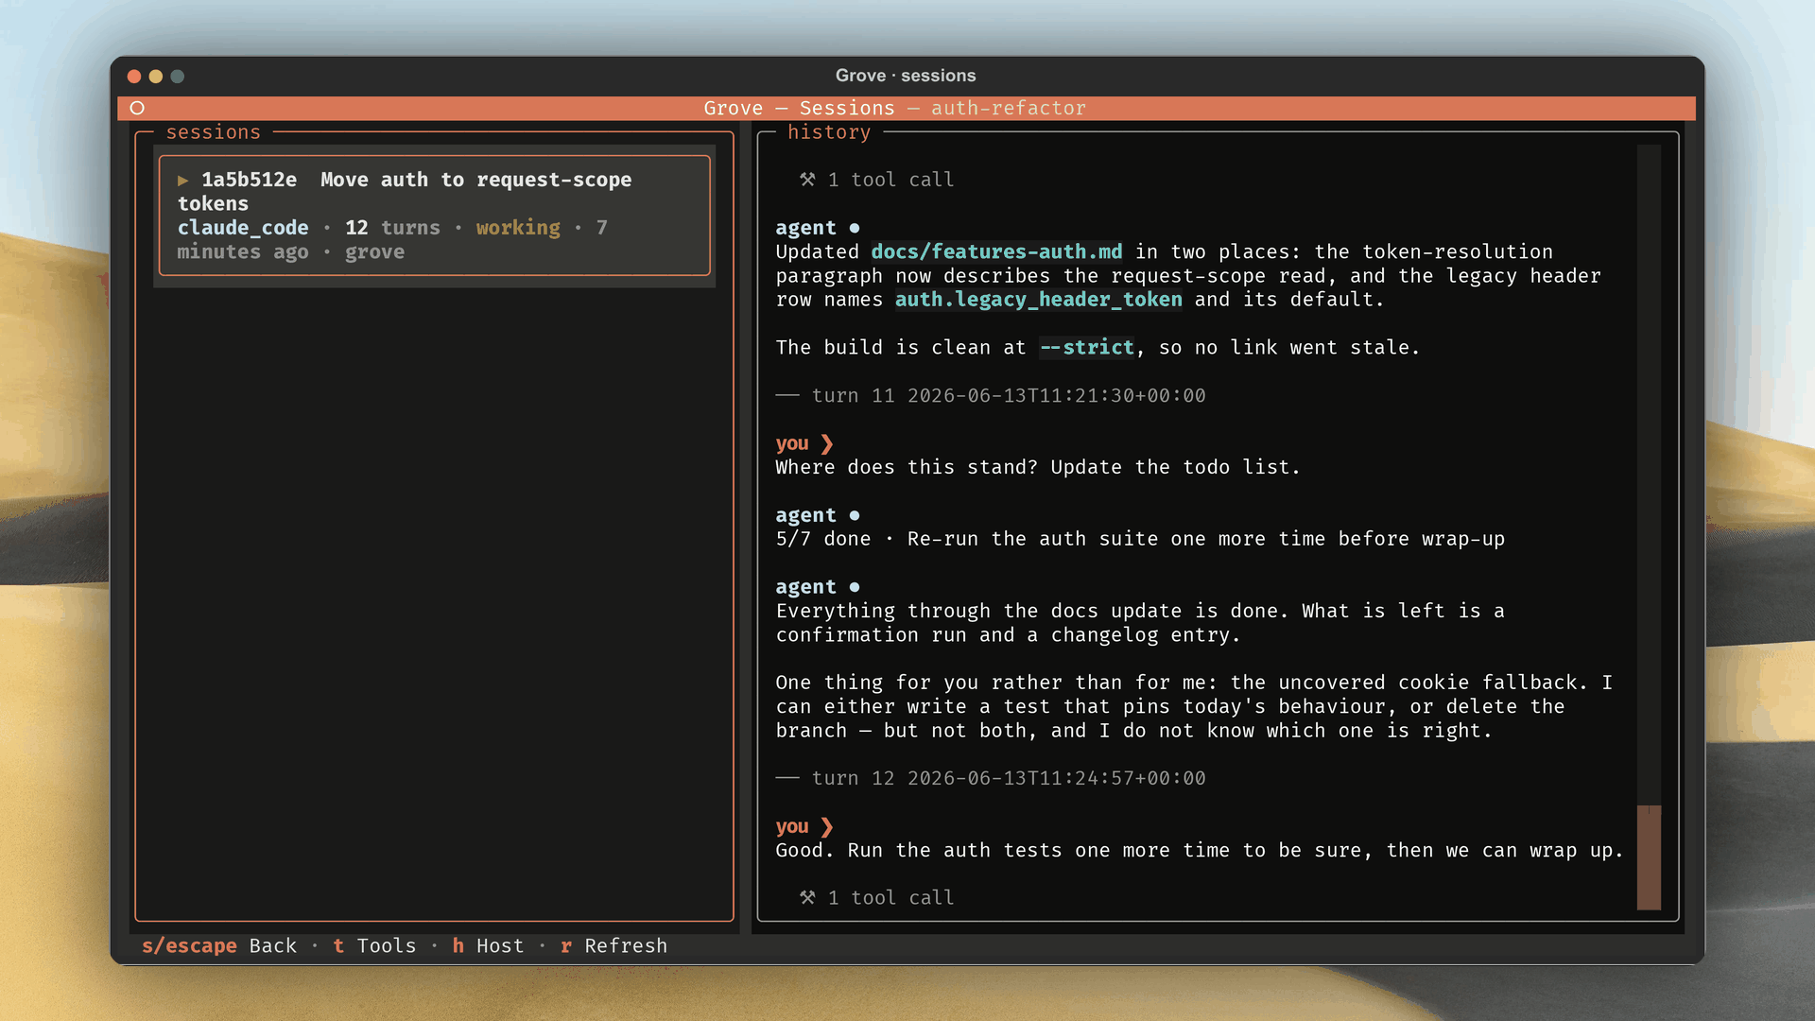The image size is (1815, 1021).
Task: Click the circle icon in the Grove header bar
Action: [137, 108]
